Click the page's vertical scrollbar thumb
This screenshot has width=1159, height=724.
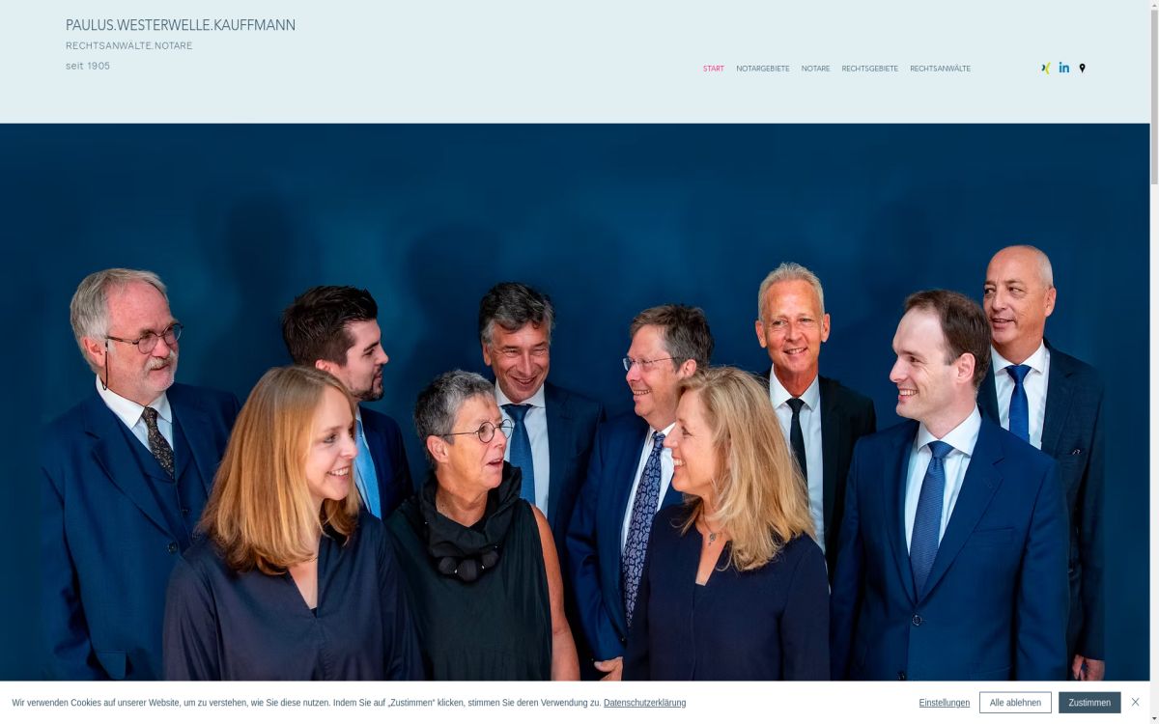tap(1154, 97)
